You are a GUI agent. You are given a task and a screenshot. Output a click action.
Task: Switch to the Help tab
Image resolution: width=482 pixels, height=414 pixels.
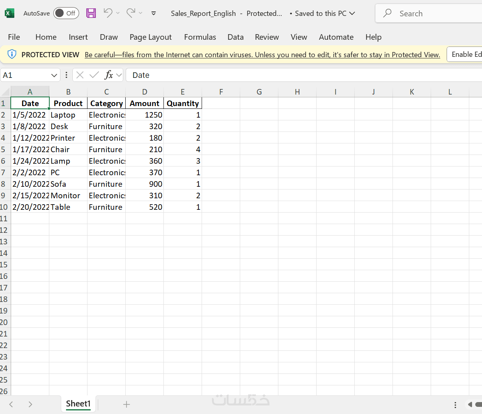click(373, 37)
